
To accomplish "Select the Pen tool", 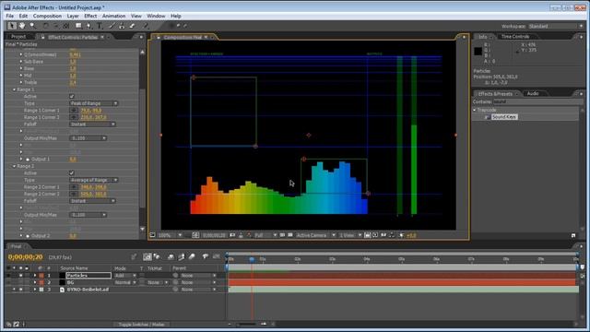I will click(89, 26).
